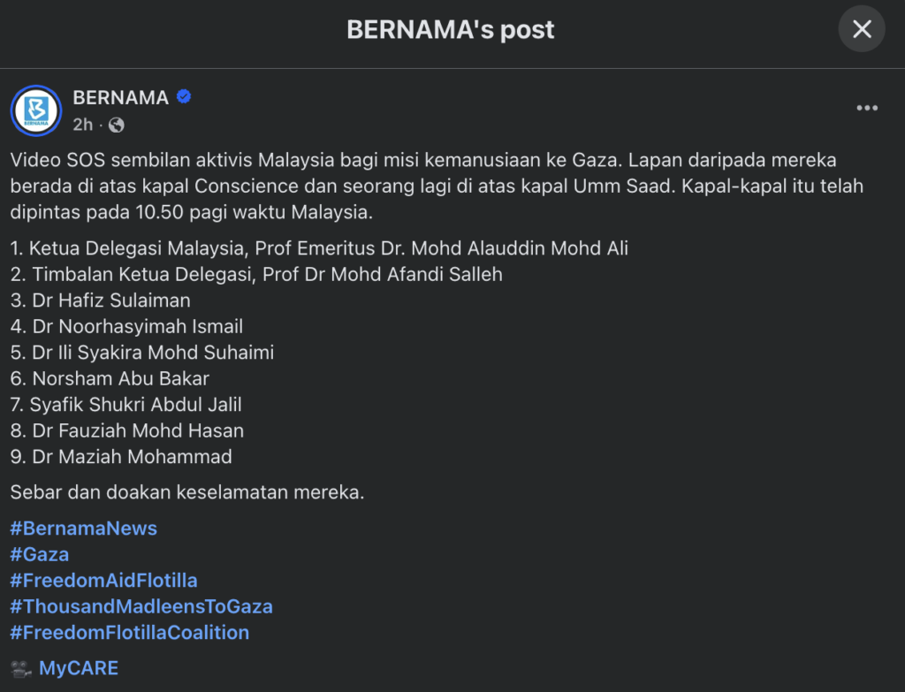
Task: Click the blue verified badge
Action: pyautogui.click(x=184, y=97)
